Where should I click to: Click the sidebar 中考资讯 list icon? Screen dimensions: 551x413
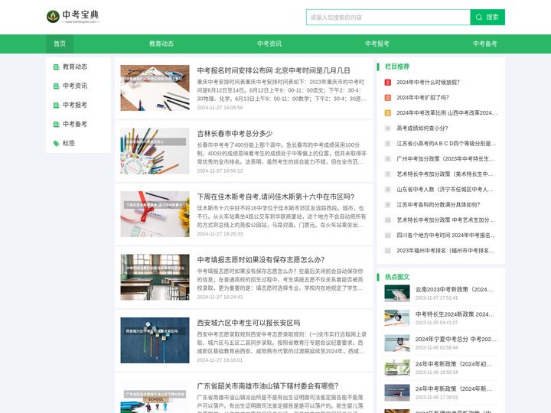[56, 86]
